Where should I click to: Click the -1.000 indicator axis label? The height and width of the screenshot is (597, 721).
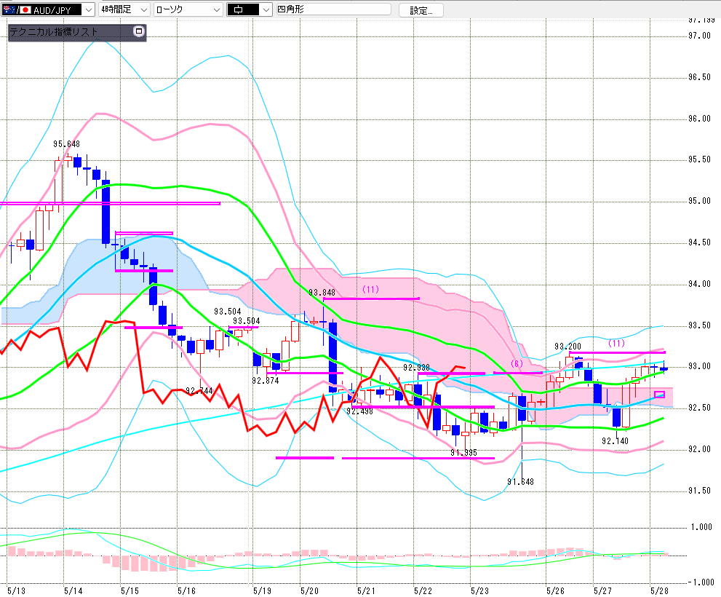point(701,582)
